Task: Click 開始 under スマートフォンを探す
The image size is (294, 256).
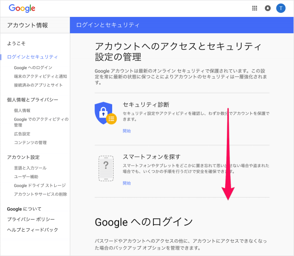Action: coord(127,183)
